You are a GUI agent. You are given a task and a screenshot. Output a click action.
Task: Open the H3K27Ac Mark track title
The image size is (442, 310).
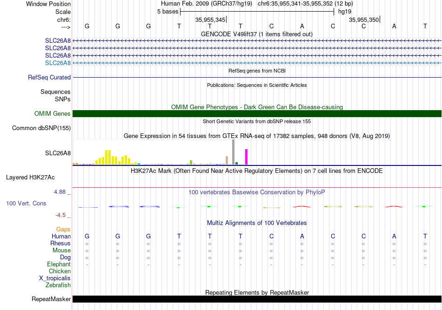tap(257, 171)
